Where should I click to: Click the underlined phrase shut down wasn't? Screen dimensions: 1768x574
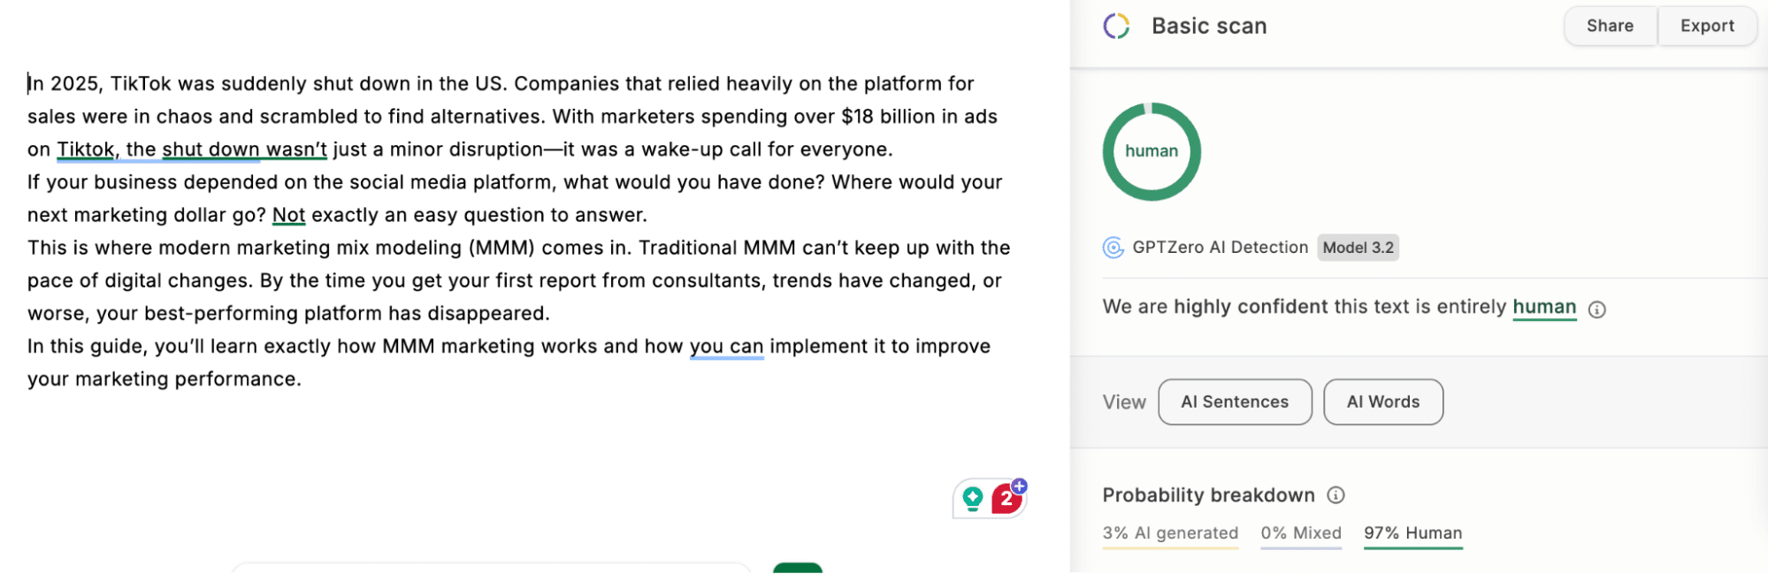click(244, 149)
